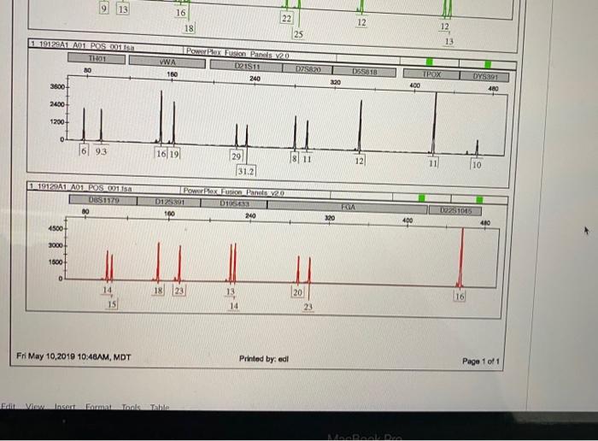
Task: Click green quality marker above D22S1045 header
Action: 479,200
